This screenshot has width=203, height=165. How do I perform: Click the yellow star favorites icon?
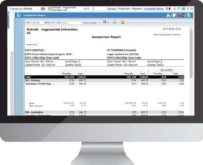tap(175, 9)
